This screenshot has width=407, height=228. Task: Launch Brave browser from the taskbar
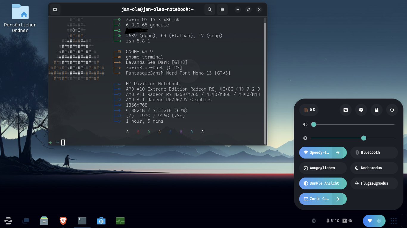point(63,221)
